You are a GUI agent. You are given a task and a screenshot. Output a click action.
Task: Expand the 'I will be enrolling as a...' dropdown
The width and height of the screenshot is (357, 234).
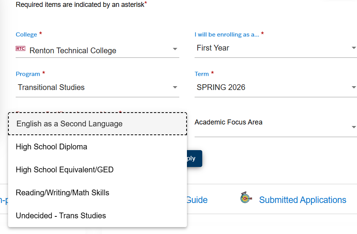coord(353,47)
